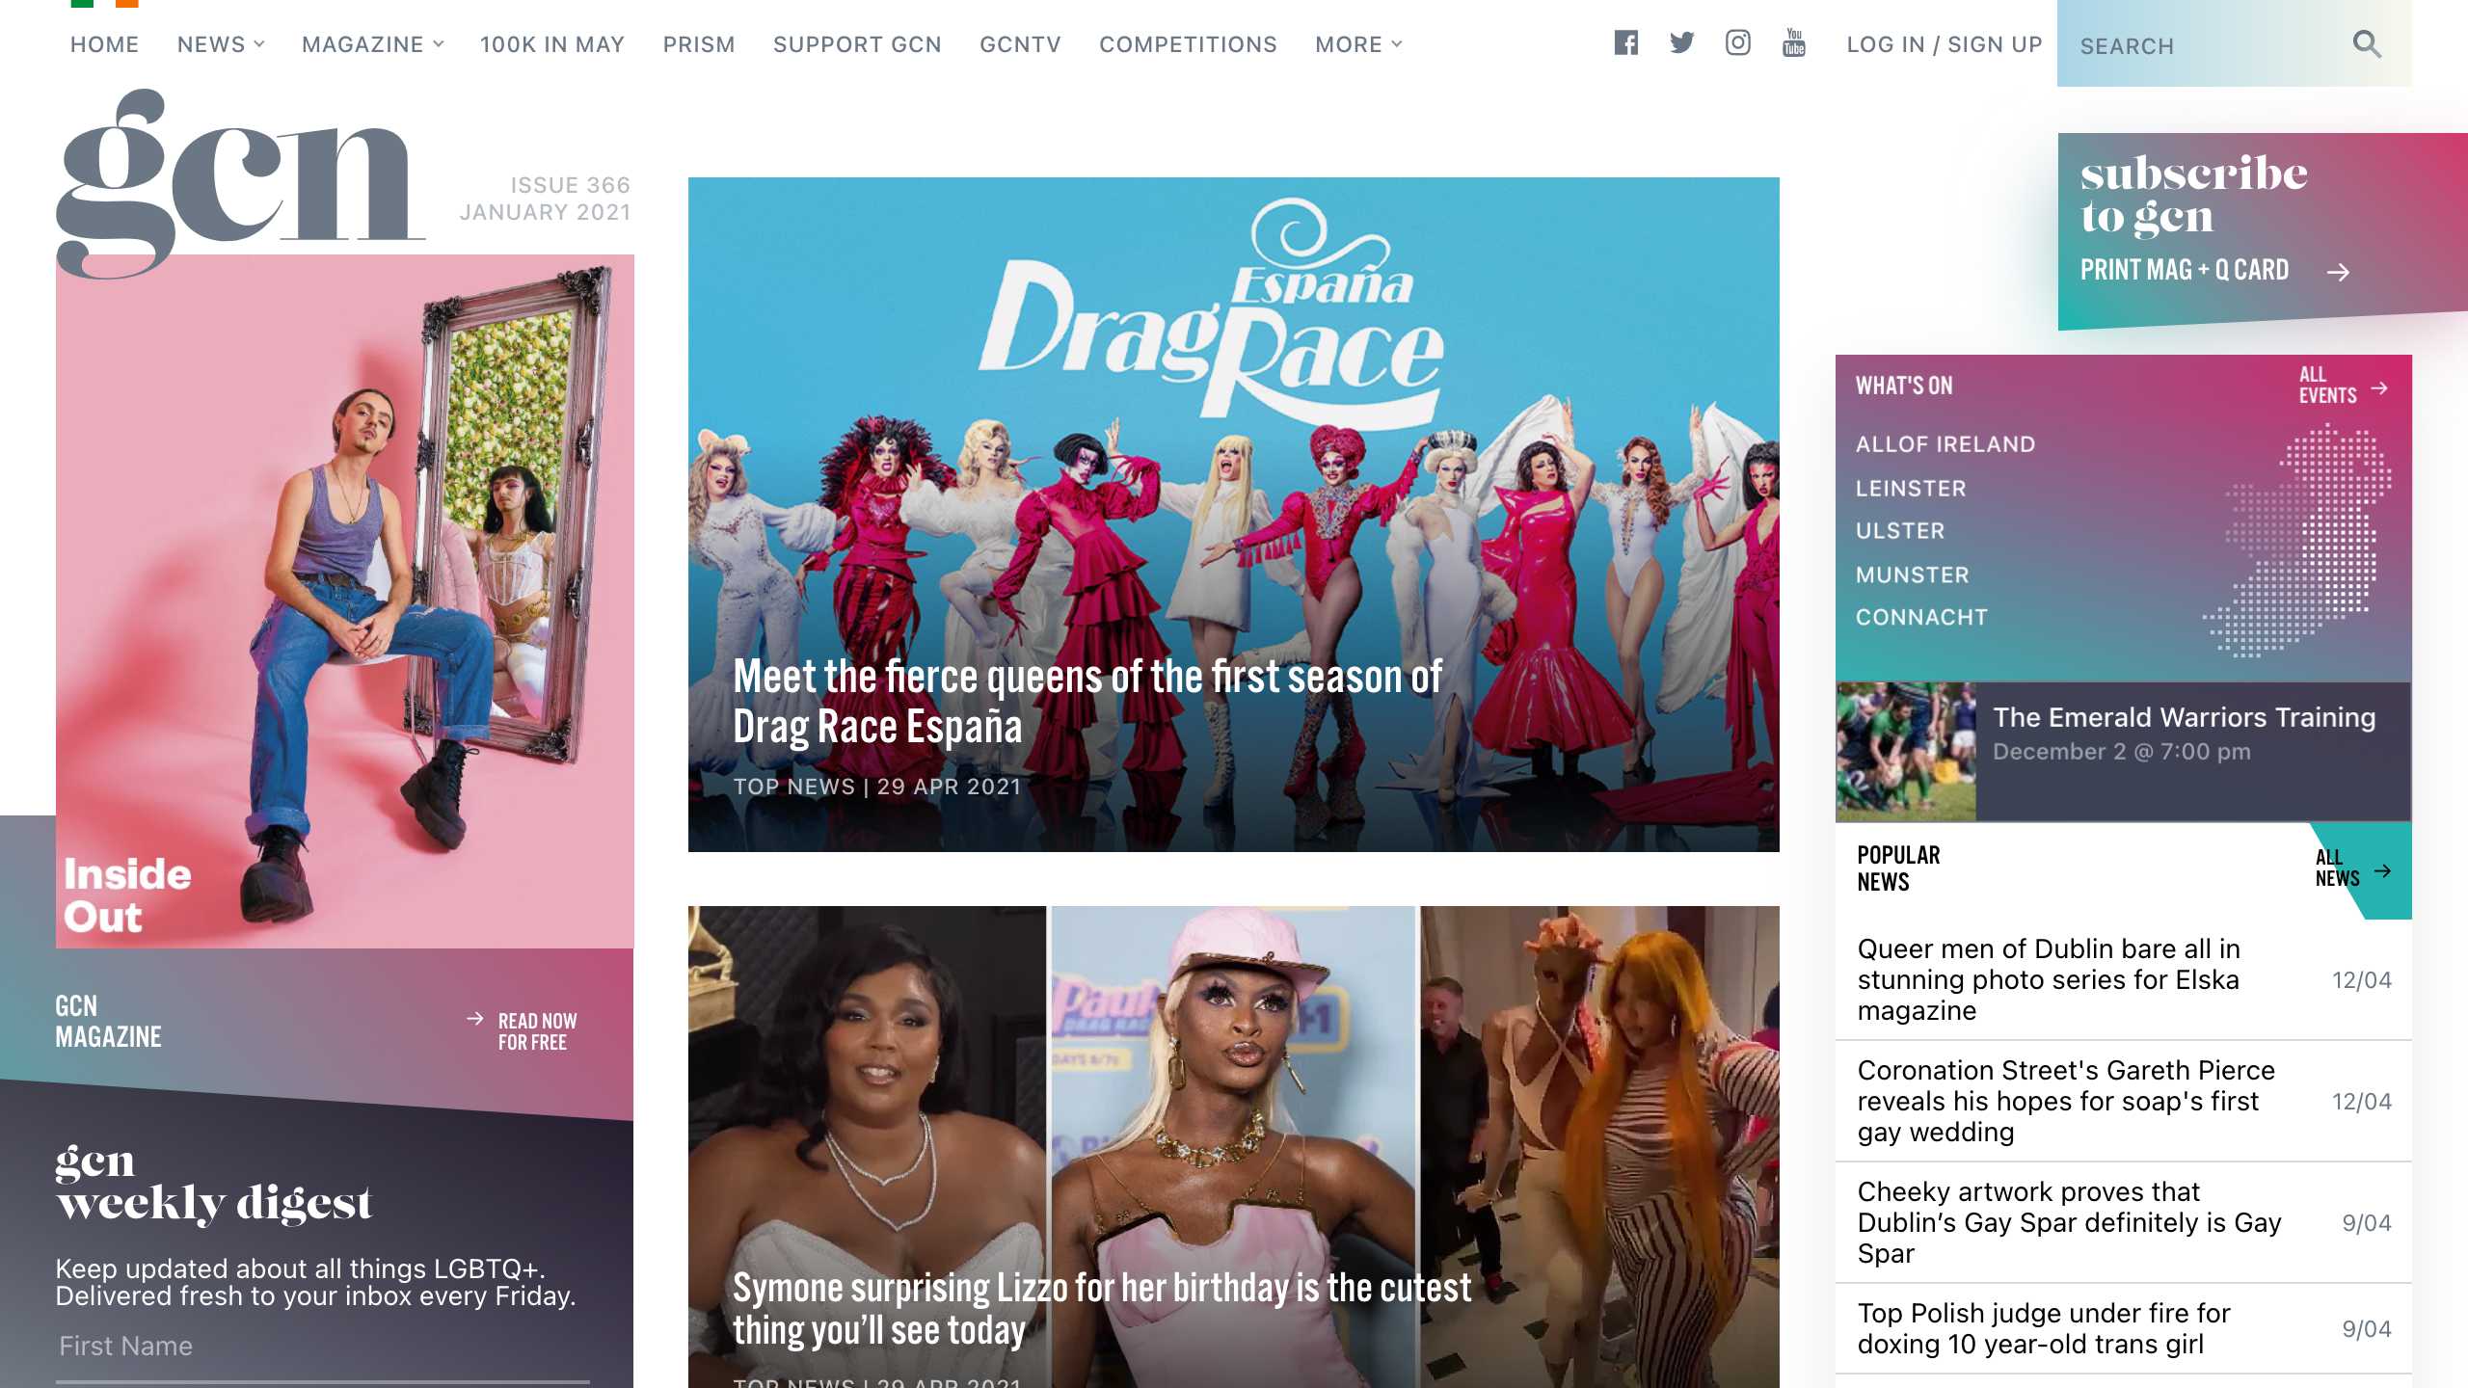Screen dimensions: 2468x1388
Task: Expand the News dropdown menu
Action: pyautogui.click(x=221, y=44)
